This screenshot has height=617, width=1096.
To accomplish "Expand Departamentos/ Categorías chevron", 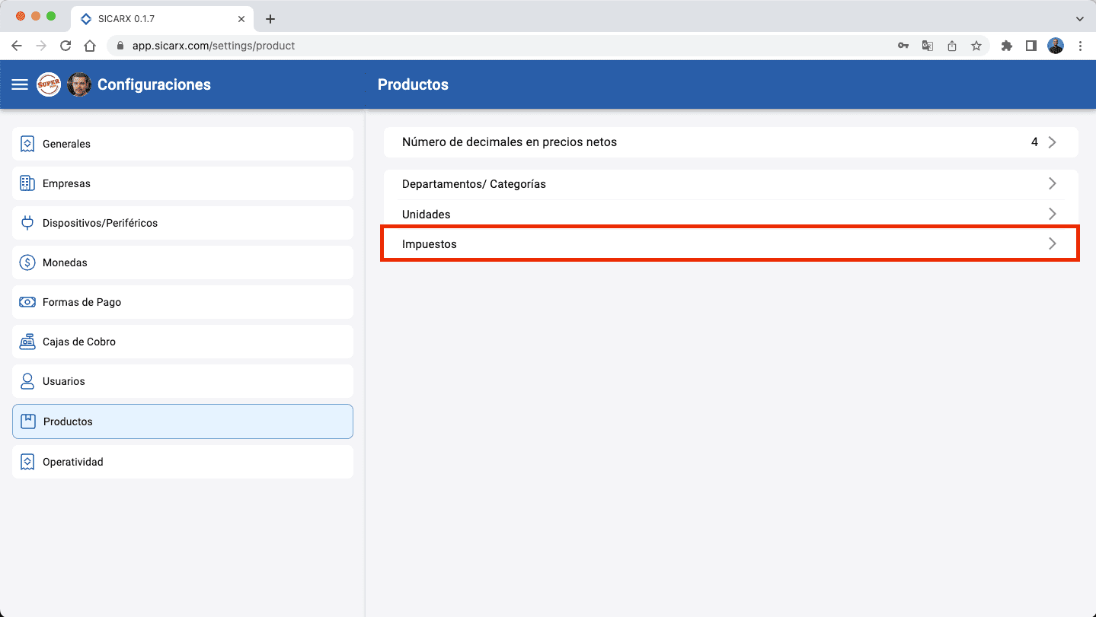I will [x=1052, y=183].
